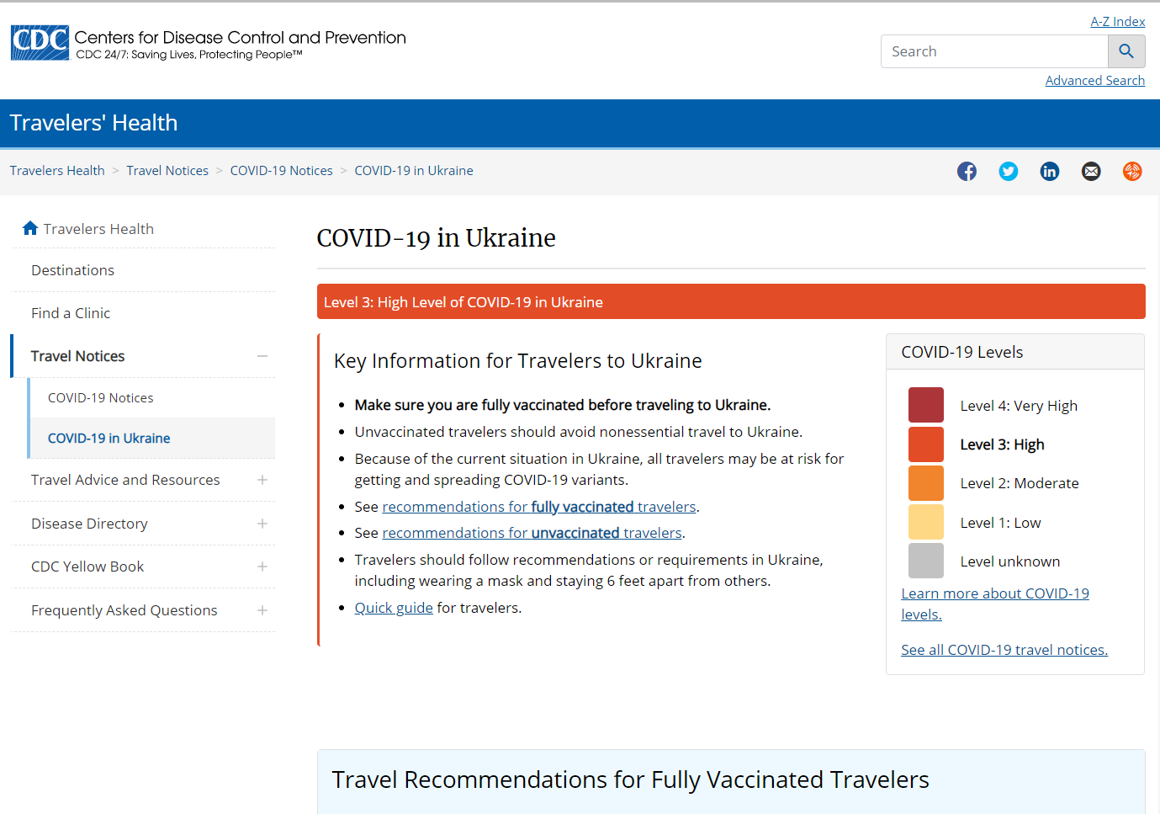Open COVID-19 Notices from the breadcrumb trail
The width and height of the screenshot is (1160, 814).
point(281,170)
